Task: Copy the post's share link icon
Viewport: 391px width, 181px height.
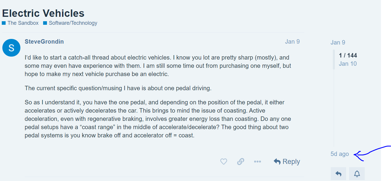Action: coord(241,162)
